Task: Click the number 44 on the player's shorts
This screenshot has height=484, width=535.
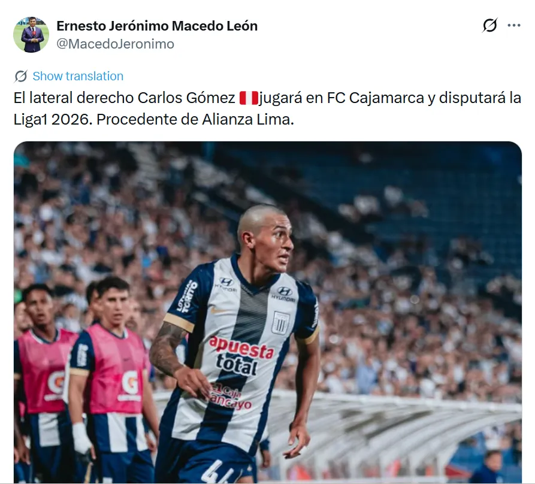Action: [217, 472]
